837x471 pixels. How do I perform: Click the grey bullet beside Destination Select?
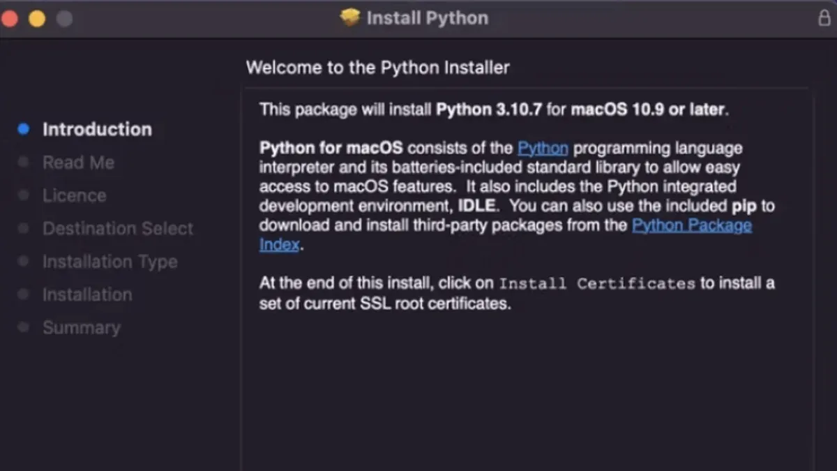click(24, 228)
